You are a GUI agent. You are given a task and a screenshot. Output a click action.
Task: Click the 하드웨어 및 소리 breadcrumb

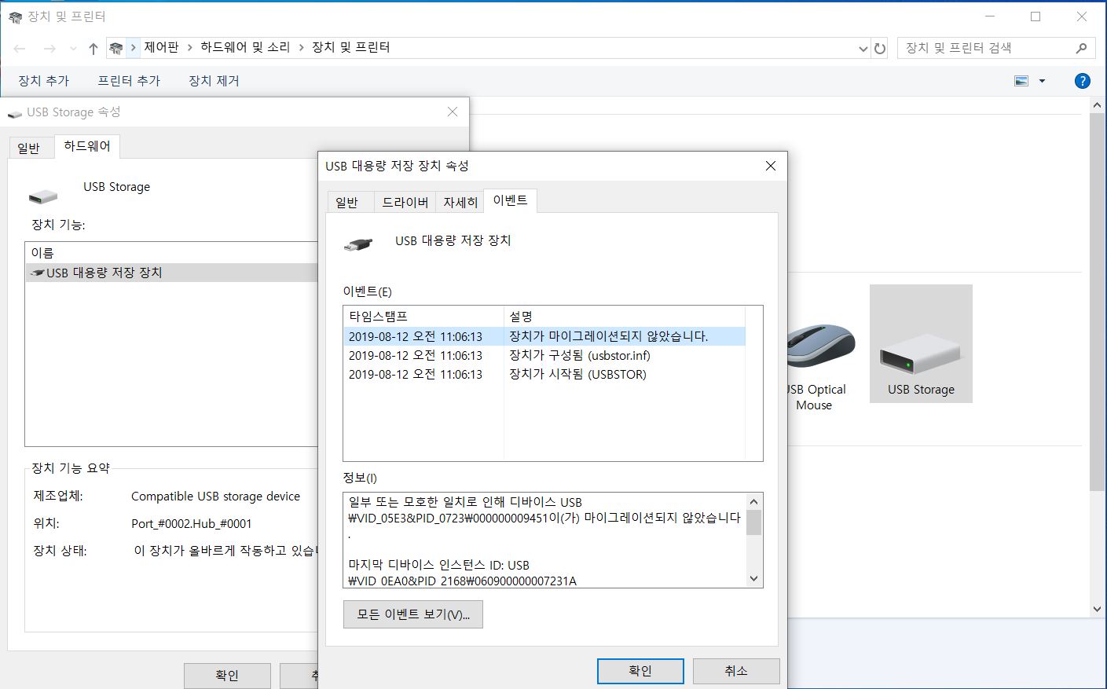click(x=245, y=47)
